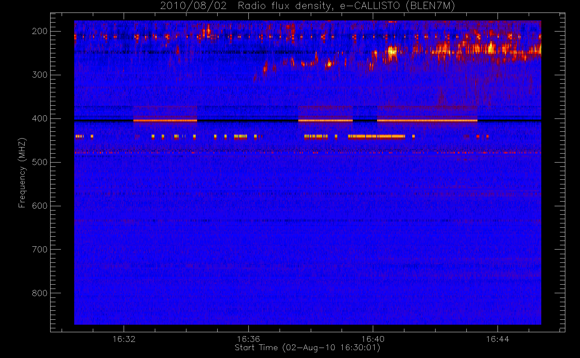Screen dimensions: 580x358
Task: Click the 'Start Time (02-Aug-10 16:30:01)' label
Action: (x=307, y=348)
